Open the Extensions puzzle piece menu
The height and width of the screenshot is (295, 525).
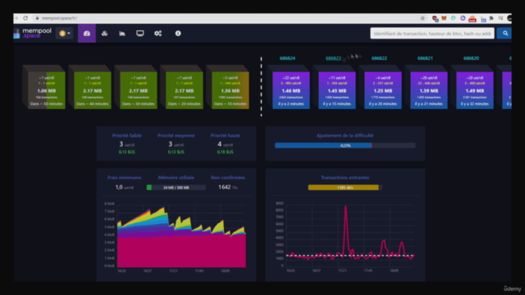[x=491, y=18]
